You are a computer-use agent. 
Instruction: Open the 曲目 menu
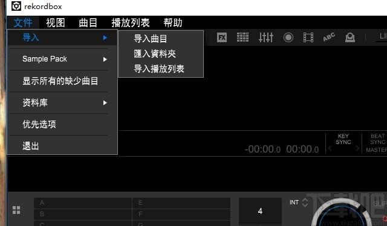pyautogui.click(x=88, y=23)
